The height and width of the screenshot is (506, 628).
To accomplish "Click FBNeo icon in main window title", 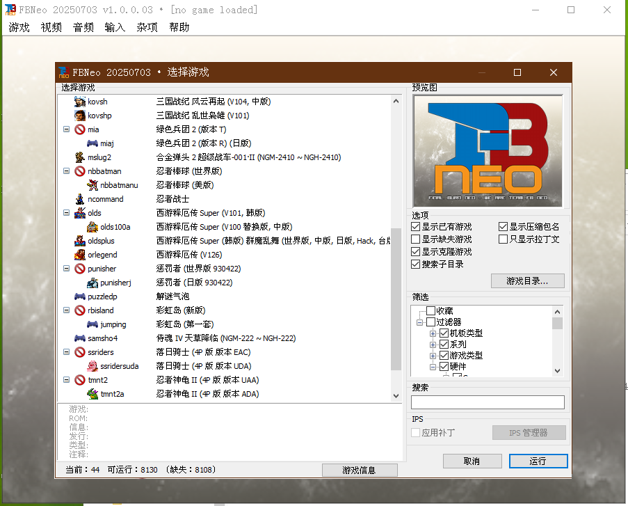I will pyautogui.click(x=10, y=10).
